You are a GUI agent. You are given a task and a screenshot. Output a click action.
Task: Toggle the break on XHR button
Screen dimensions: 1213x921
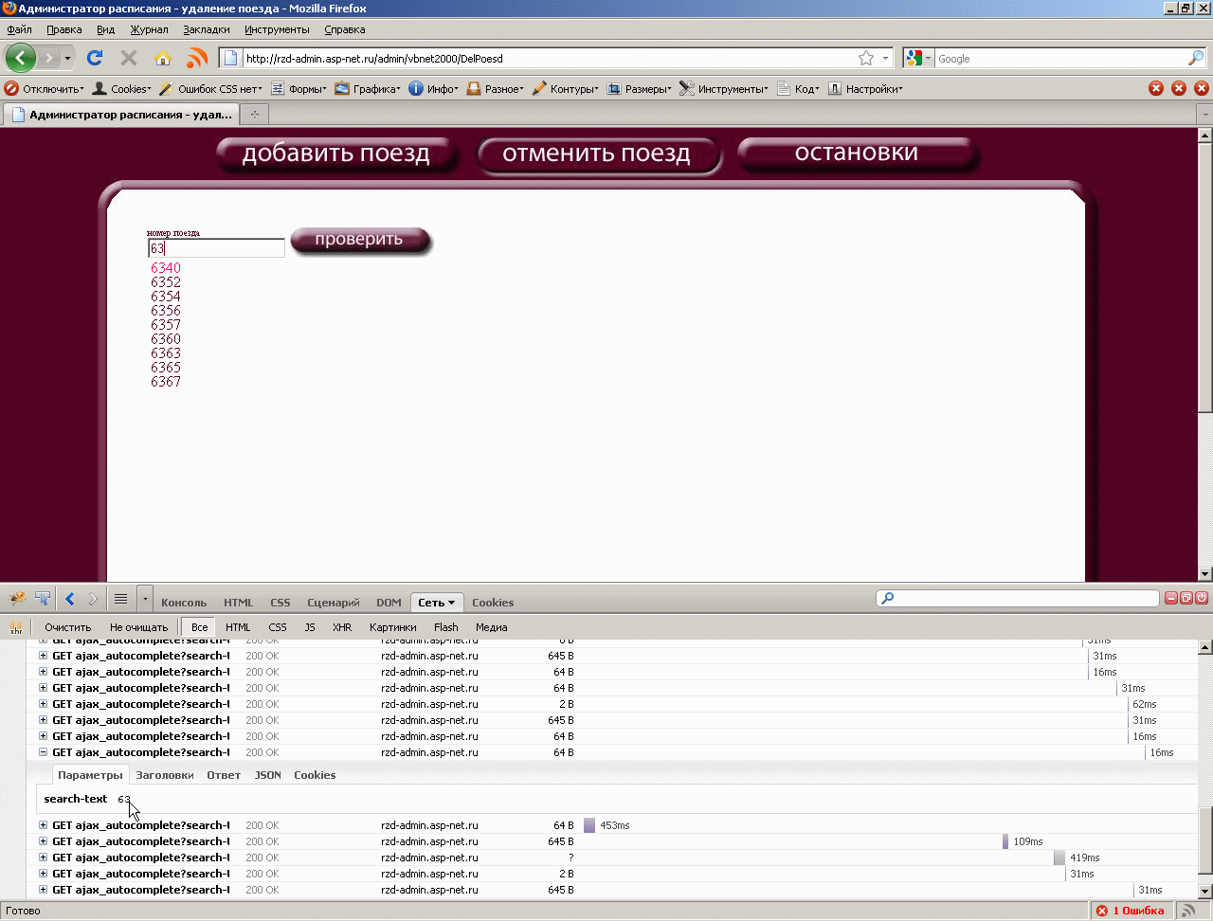[x=16, y=627]
